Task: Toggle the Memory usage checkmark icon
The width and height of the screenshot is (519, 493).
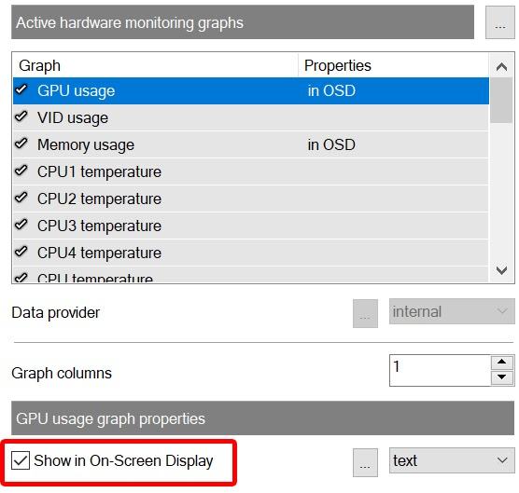Action: pos(21,144)
